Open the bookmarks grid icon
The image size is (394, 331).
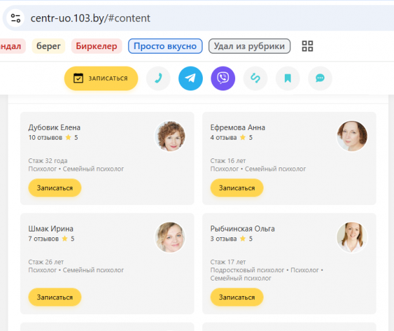tap(307, 46)
